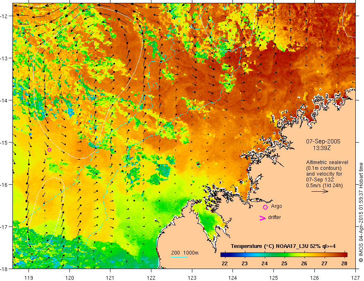Click the 'and velocity for' caption line
Screen dimensions: 364x281
tap(324, 174)
